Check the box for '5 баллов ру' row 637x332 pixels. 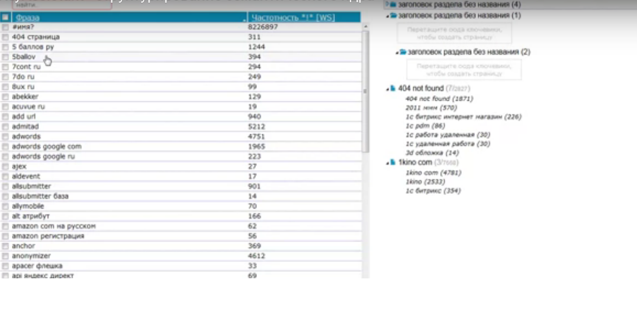point(5,47)
